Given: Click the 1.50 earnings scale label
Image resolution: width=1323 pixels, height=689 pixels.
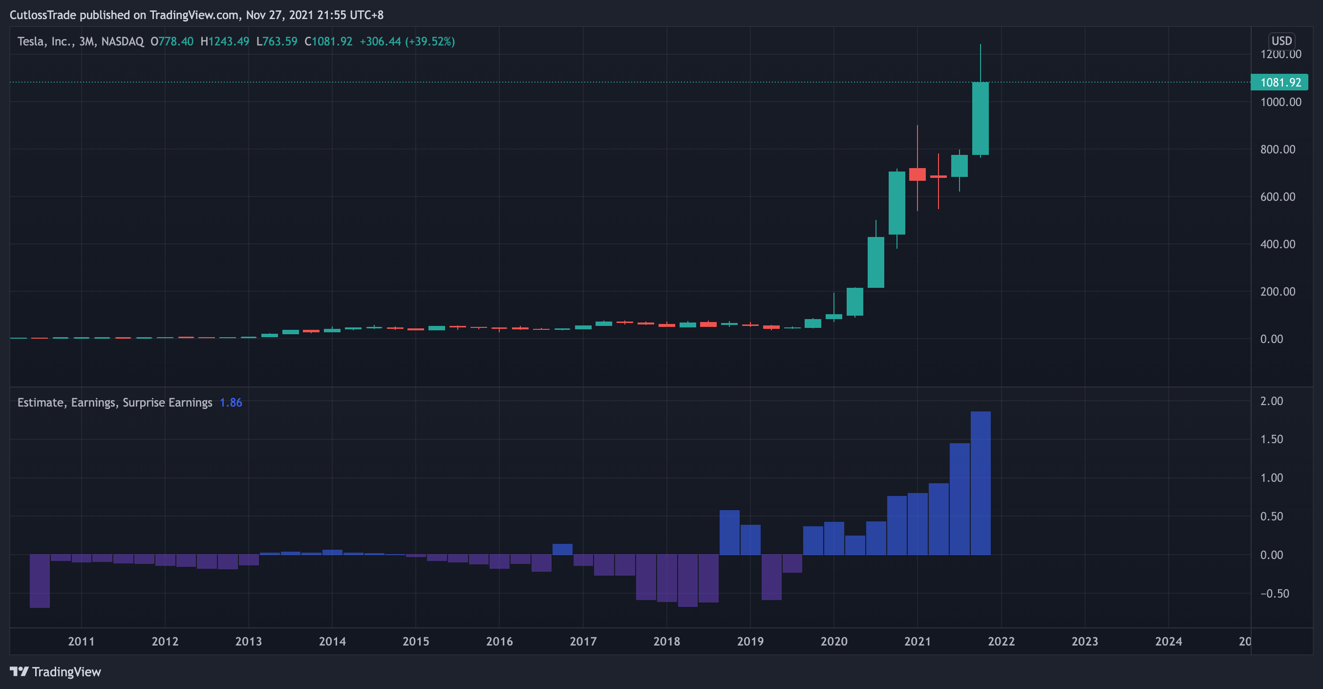Looking at the screenshot, I should click(1272, 439).
